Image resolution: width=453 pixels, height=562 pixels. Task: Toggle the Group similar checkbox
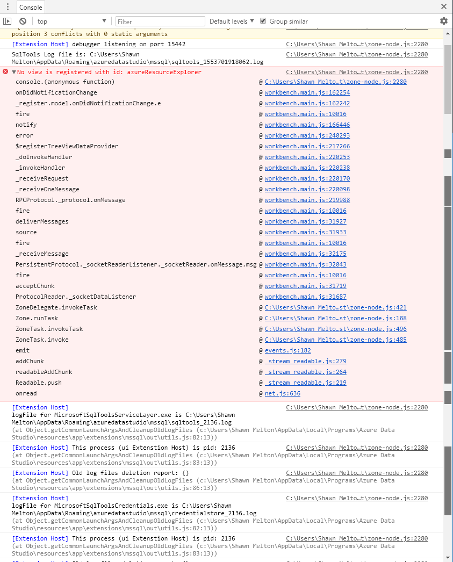263,21
